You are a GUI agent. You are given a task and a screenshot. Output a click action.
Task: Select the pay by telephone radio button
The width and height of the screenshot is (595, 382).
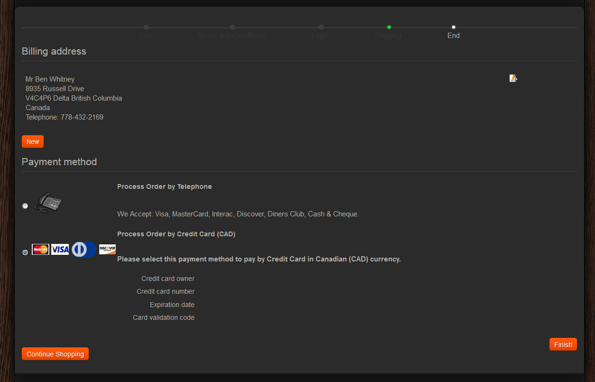(25, 206)
